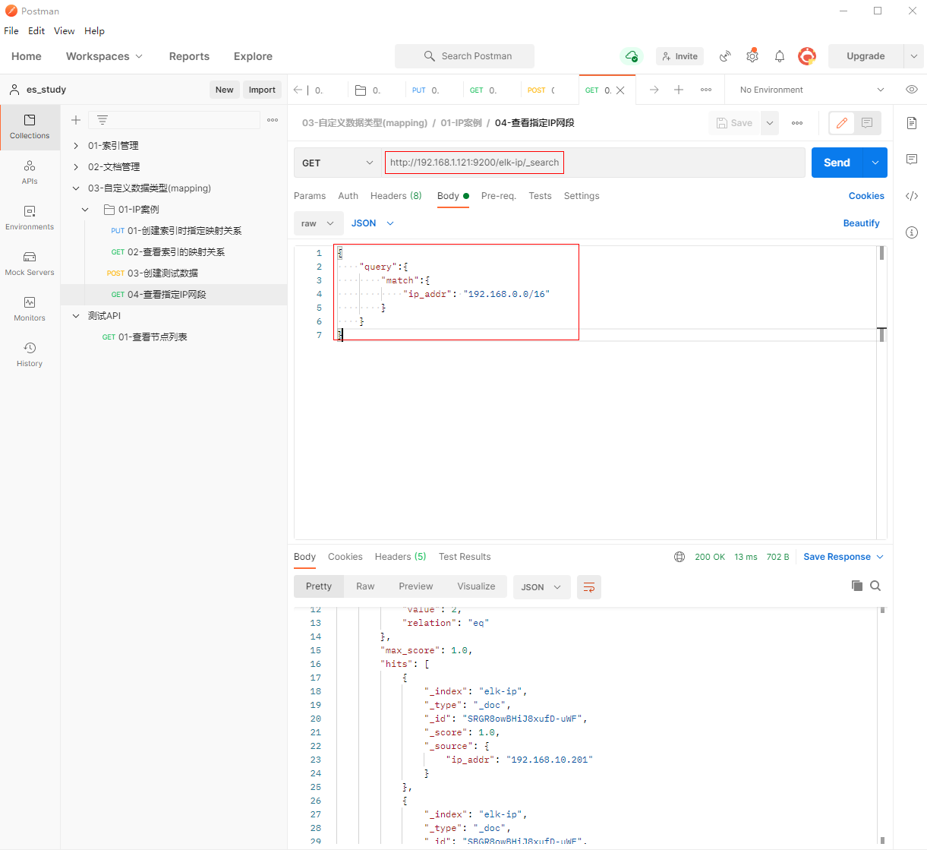Click the blue Send button

pos(837,163)
